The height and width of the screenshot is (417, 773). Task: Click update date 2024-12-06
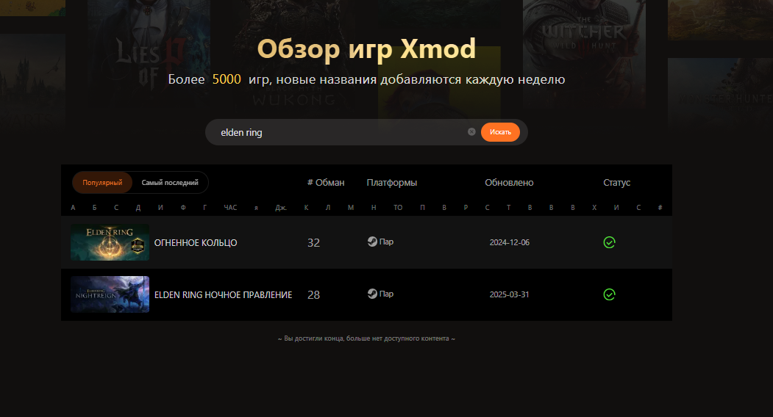tap(509, 242)
